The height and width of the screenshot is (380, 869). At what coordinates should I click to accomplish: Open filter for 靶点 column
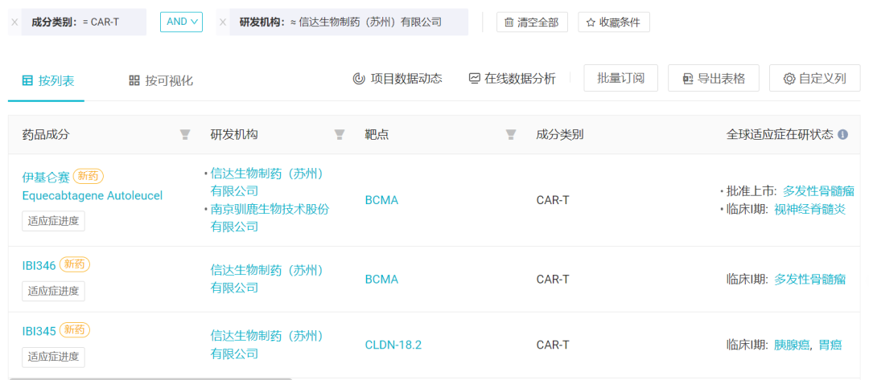pos(511,134)
